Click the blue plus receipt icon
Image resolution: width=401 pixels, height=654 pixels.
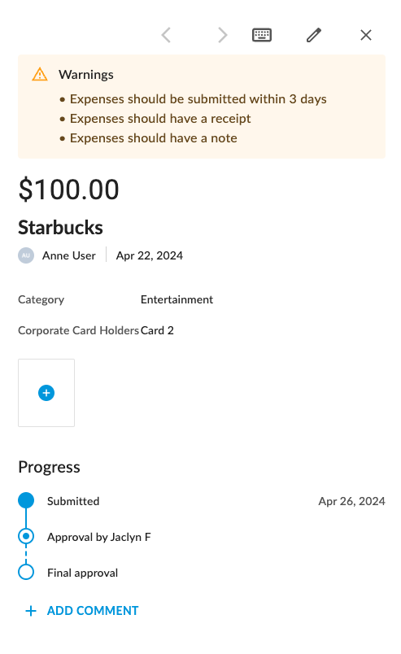tap(46, 393)
